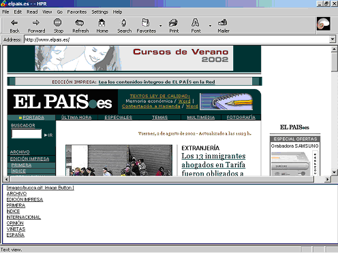
Task: Click the shell logo icon in toolbar
Action: (324, 24)
